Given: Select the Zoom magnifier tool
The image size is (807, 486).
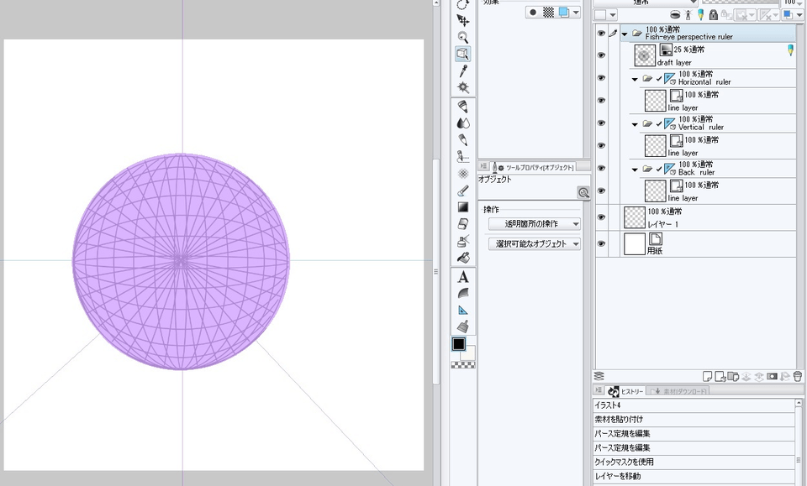Looking at the screenshot, I should point(462,37).
